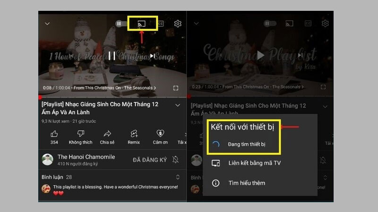The height and width of the screenshot is (212, 378).
Task: Toggle notification bell for The Hanoi Chamomile
Action: [175, 160]
